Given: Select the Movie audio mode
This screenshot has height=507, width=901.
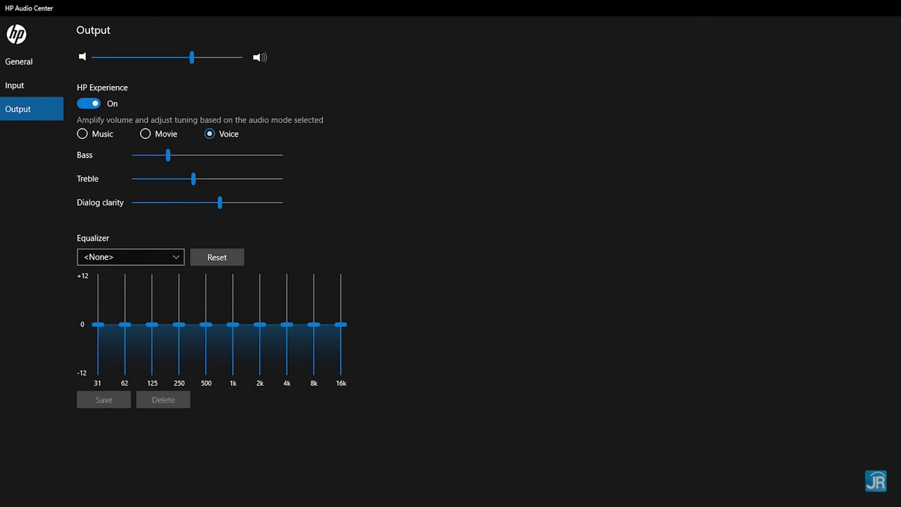Looking at the screenshot, I should click(x=146, y=134).
